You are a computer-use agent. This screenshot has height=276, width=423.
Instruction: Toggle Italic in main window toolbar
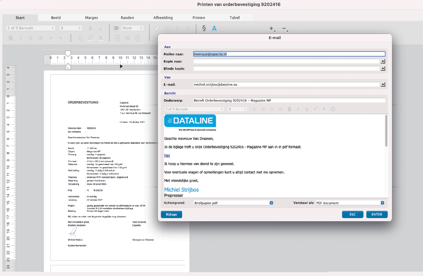coord(20,38)
